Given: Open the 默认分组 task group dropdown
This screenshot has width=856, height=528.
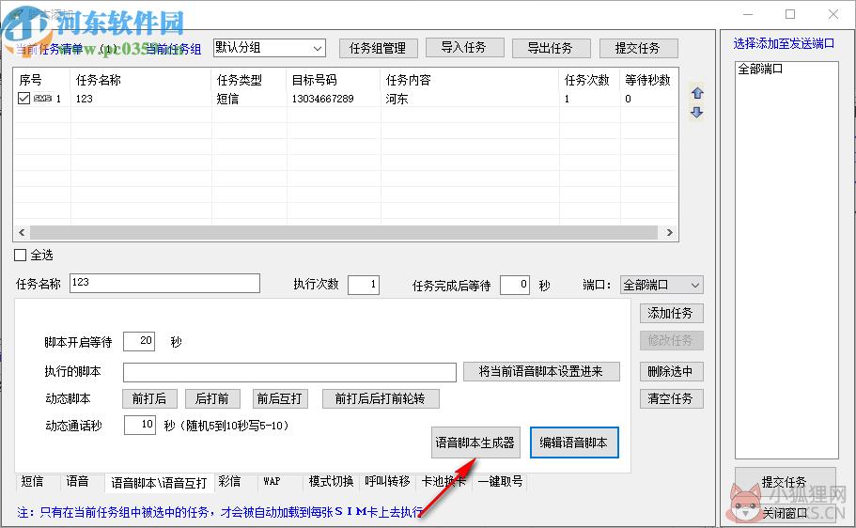Looking at the screenshot, I should [270, 48].
